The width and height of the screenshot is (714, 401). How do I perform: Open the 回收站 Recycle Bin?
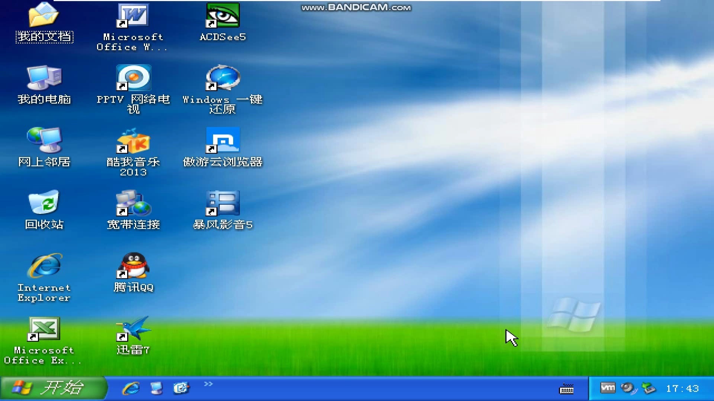click(44, 203)
